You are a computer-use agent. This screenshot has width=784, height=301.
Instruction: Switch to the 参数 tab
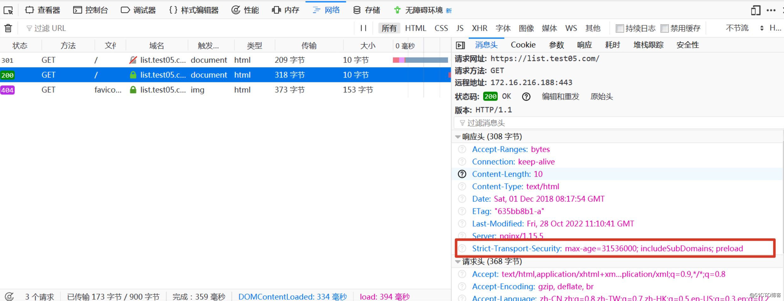pos(556,45)
